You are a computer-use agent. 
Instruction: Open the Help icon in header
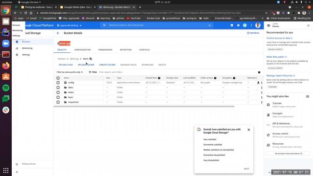tap(238, 25)
